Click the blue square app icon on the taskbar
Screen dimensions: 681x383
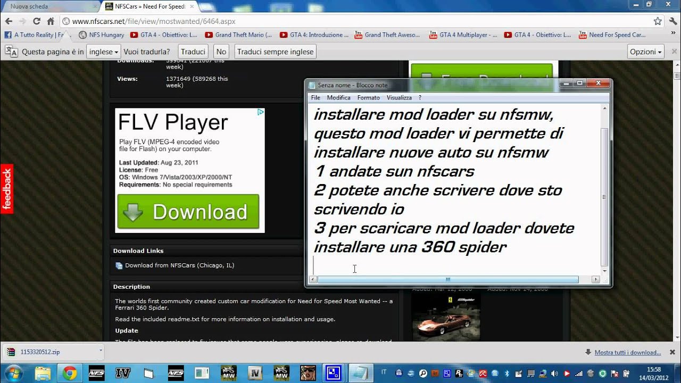334,372
